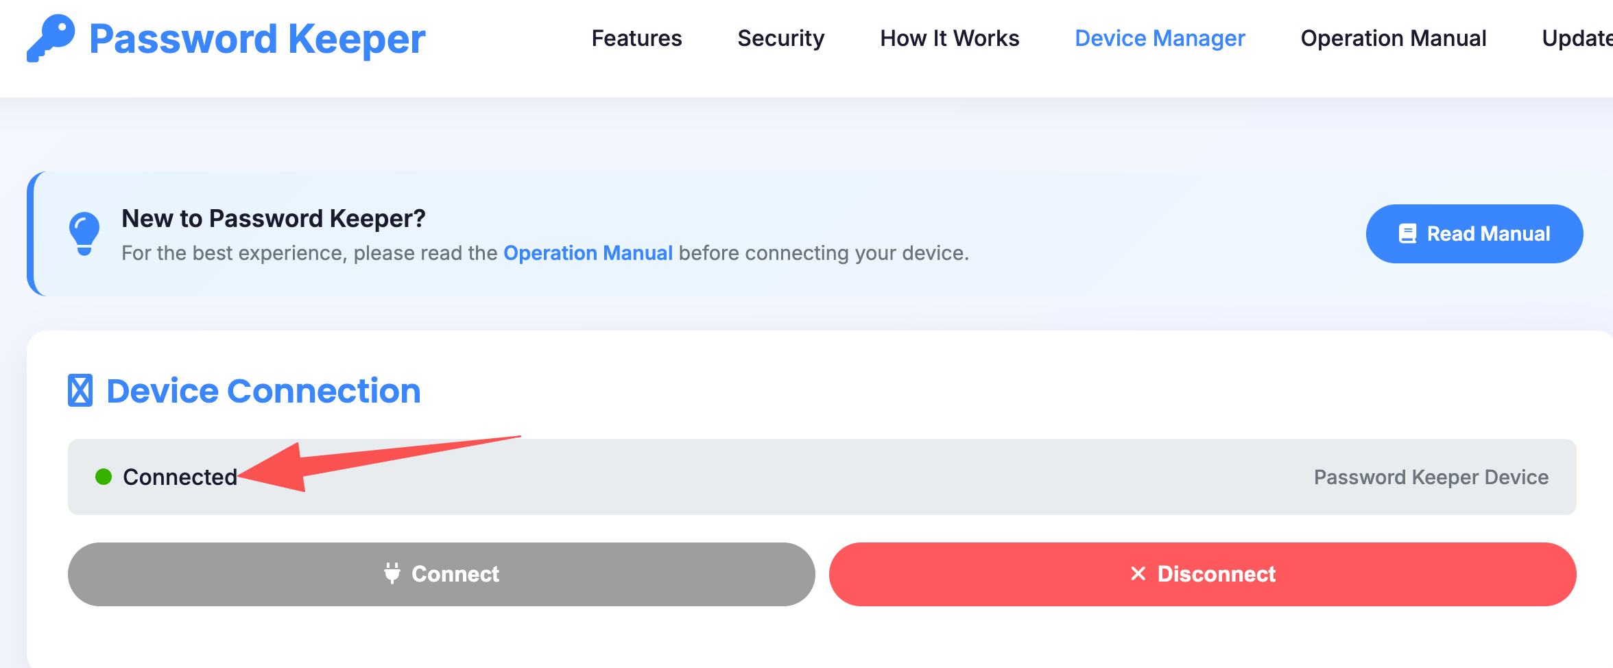Follow the inline Operation Manual link
The height and width of the screenshot is (668, 1613).
588,253
